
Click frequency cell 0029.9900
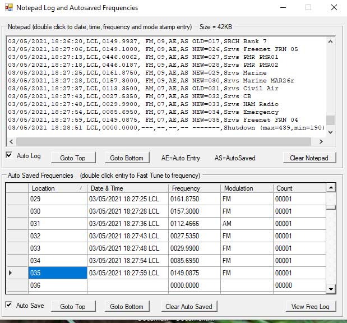pyautogui.click(x=195, y=248)
